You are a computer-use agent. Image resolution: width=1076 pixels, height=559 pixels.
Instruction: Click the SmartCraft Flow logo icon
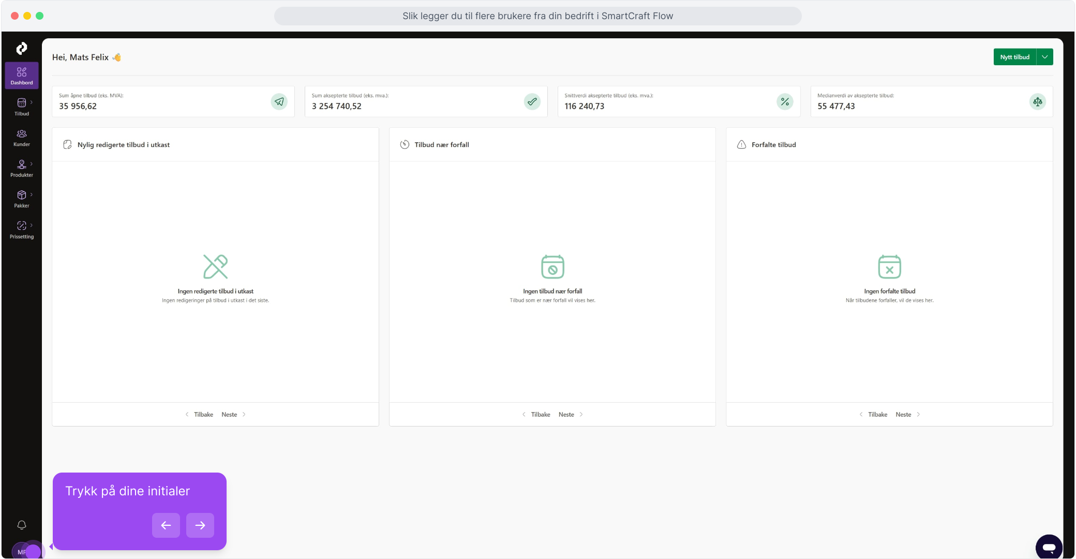click(21, 48)
